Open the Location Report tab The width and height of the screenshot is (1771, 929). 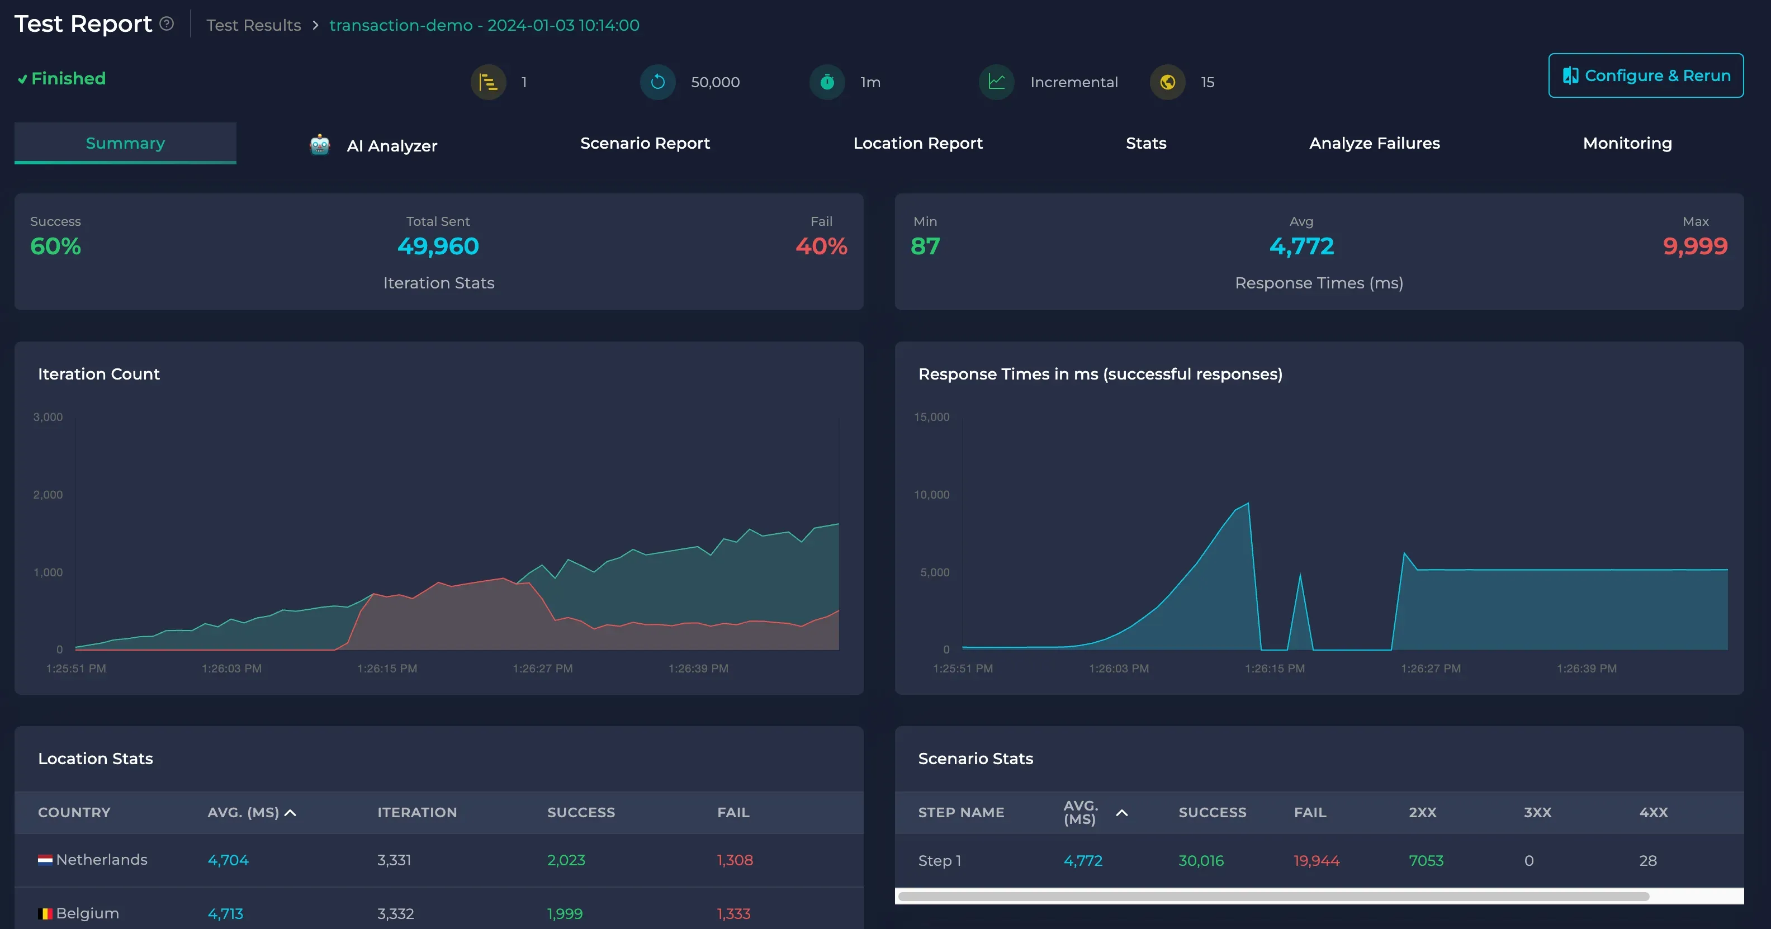click(x=917, y=143)
